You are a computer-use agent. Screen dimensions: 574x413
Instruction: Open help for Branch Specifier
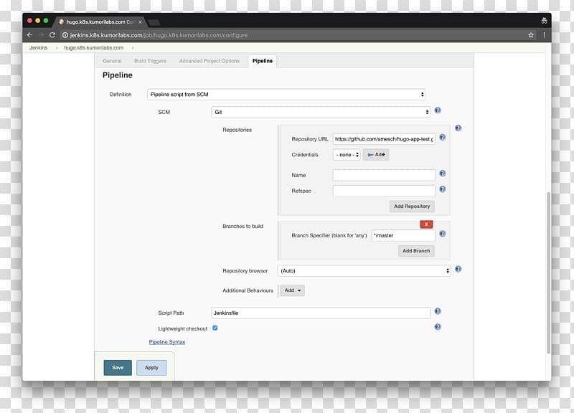442,234
